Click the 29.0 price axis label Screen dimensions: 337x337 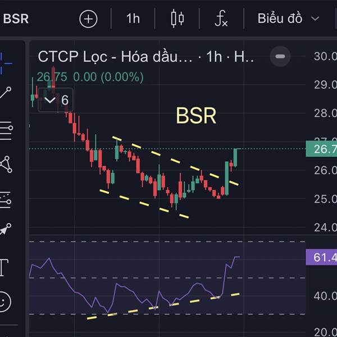point(325,85)
